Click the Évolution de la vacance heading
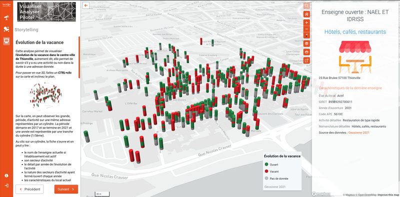Viewport: 400px width, 197px height. coord(39,42)
